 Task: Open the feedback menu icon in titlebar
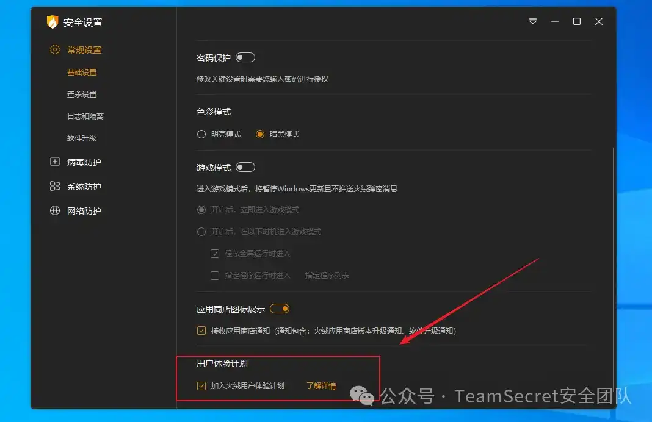coord(532,21)
